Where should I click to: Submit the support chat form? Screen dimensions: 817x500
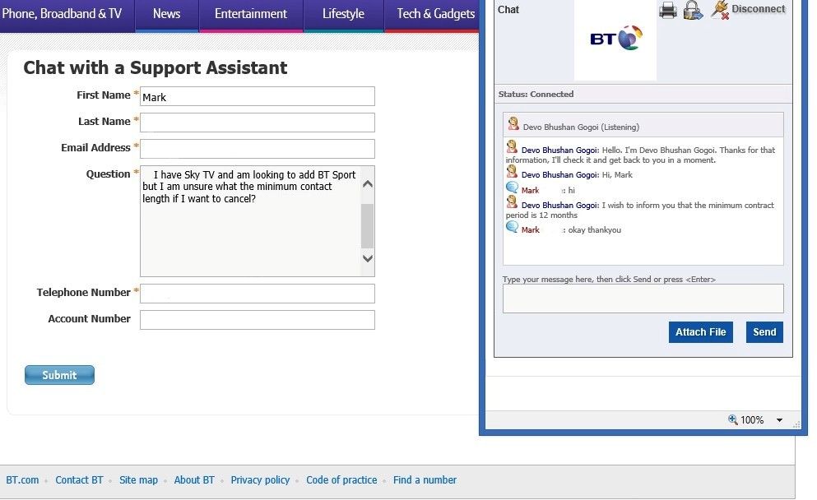[59, 375]
